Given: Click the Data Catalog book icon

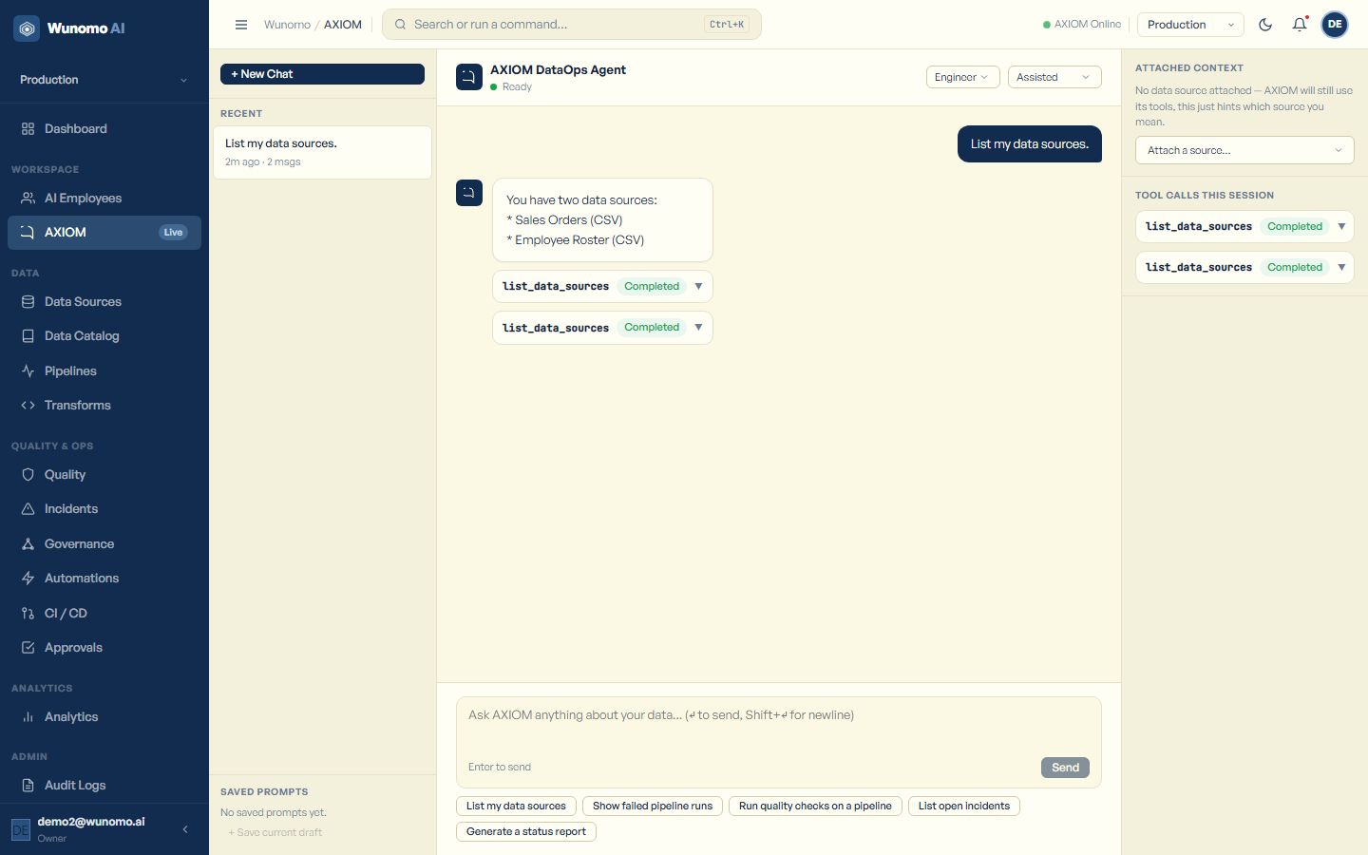Looking at the screenshot, I should [28, 336].
